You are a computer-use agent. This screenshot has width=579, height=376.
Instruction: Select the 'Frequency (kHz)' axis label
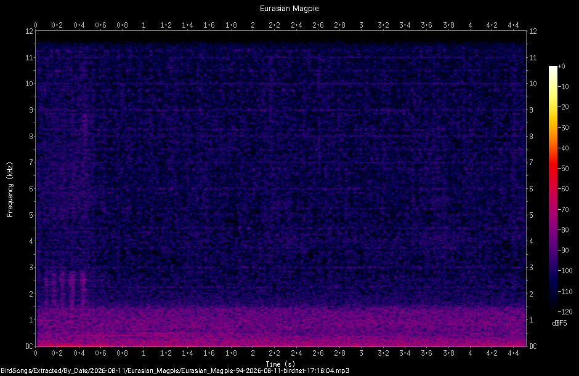tap(10, 190)
